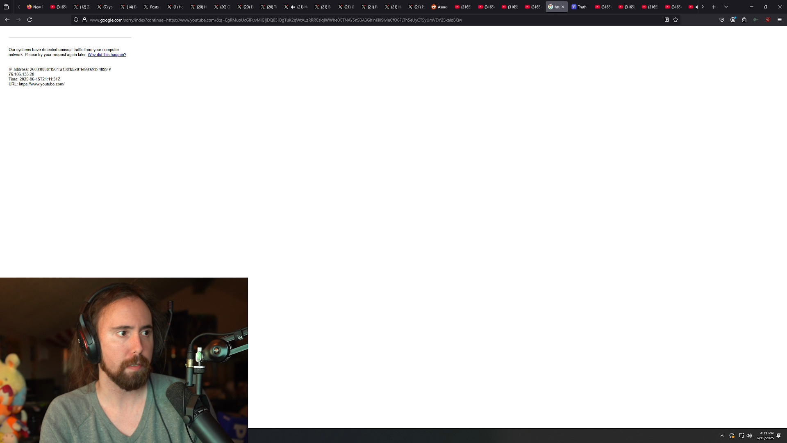
Task: Switch to the (12) Z X tab
Action: click(82, 7)
